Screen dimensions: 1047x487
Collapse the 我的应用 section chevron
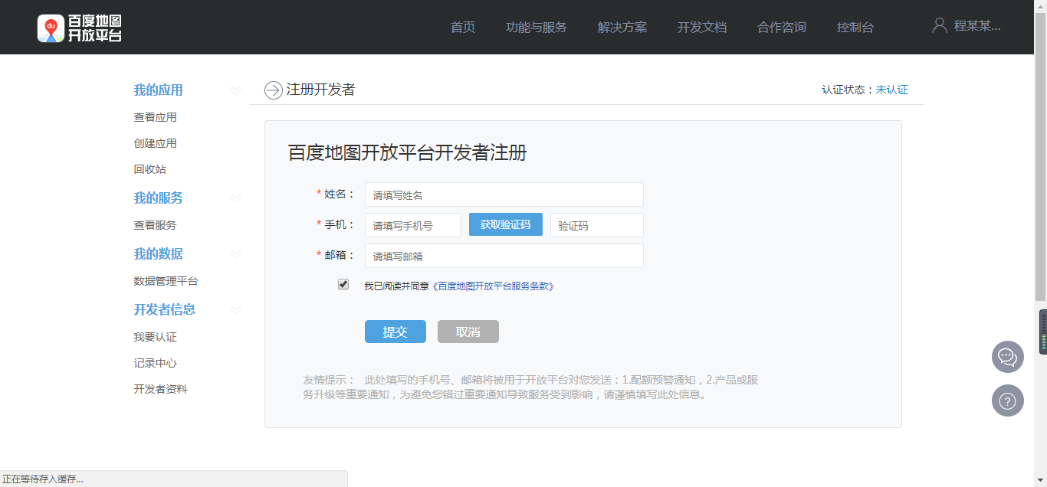[235, 91]
